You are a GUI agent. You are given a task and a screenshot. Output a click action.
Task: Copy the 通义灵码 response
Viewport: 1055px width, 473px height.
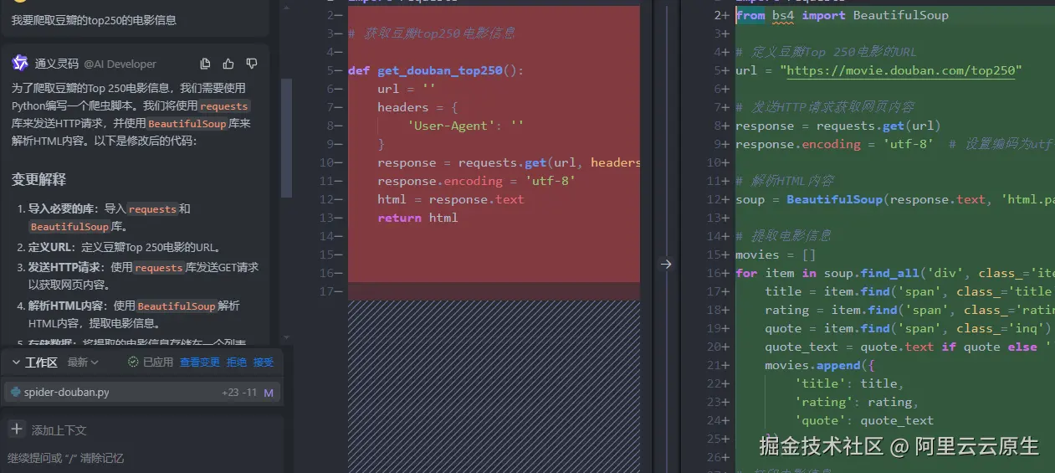tap(206, 64)
